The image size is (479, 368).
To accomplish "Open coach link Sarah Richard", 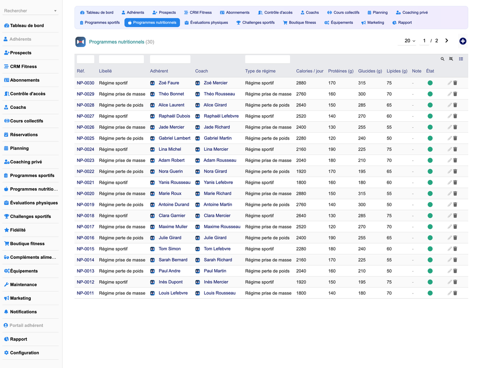I will pos(218,260).
